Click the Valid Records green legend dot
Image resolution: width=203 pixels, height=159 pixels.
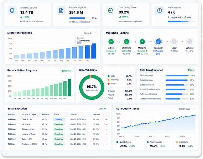[x=148, y=142]
